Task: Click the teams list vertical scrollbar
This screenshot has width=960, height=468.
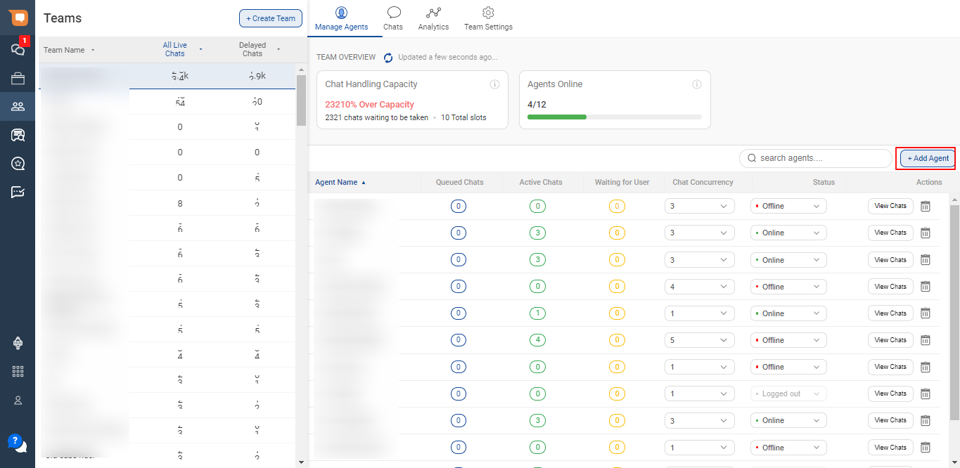Action: (301, 100)
